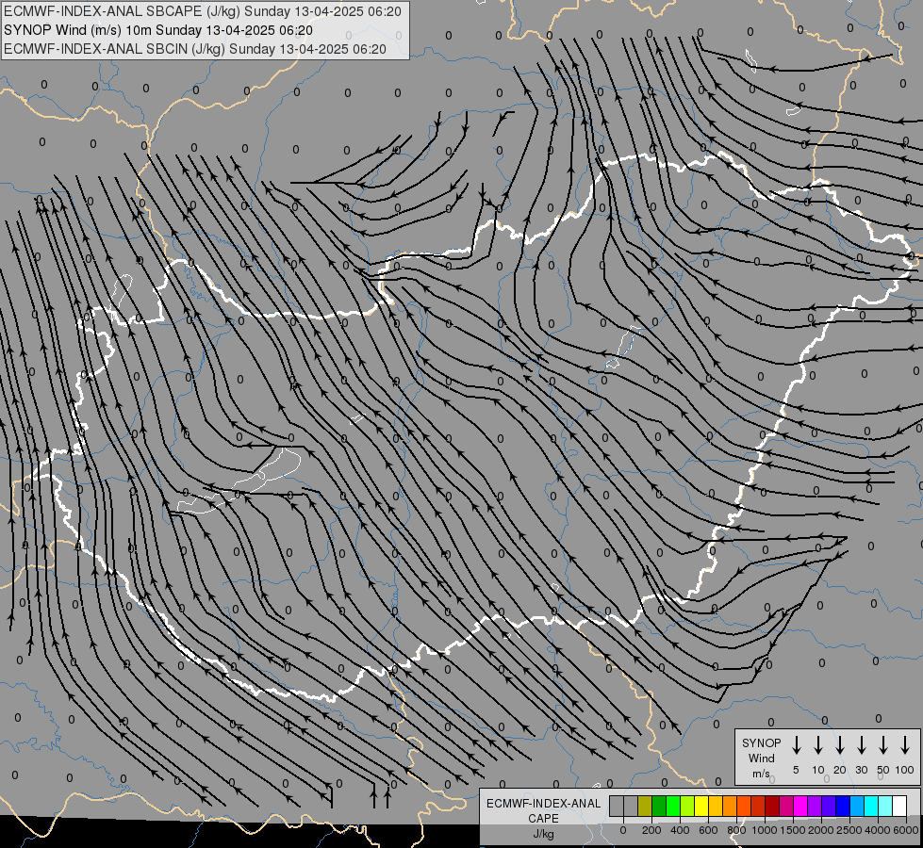923x848 pixels.
Task: Click the m/s unit in wind legend
Action: point(761,774)
